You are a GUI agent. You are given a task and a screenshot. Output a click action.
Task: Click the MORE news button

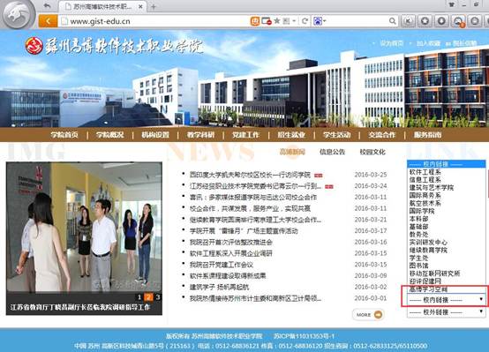pyautogui.click(x=368, y=315)
